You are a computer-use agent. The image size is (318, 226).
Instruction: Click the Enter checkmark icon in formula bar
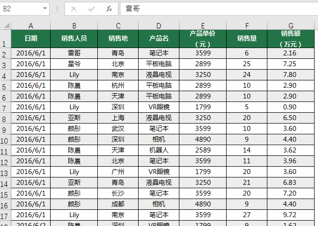[x=91, y=9]
